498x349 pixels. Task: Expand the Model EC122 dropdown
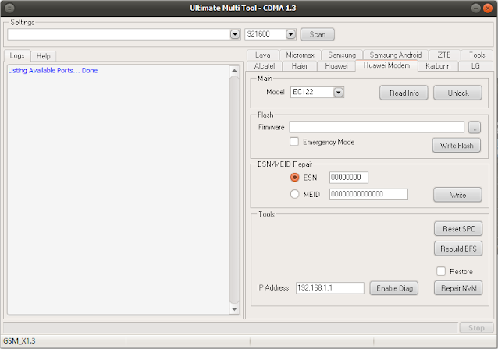(x=338, y=92)
